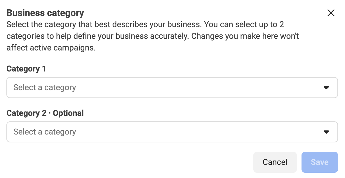Click the Category 2 Optional label
This screenshot has width=345, height=178.
tap(45, 113)
